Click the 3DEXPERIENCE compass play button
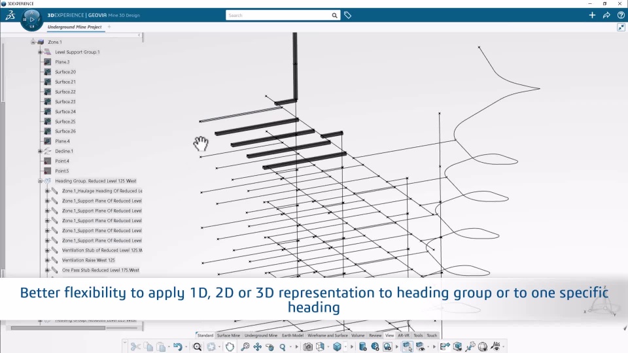 (31, 19)
